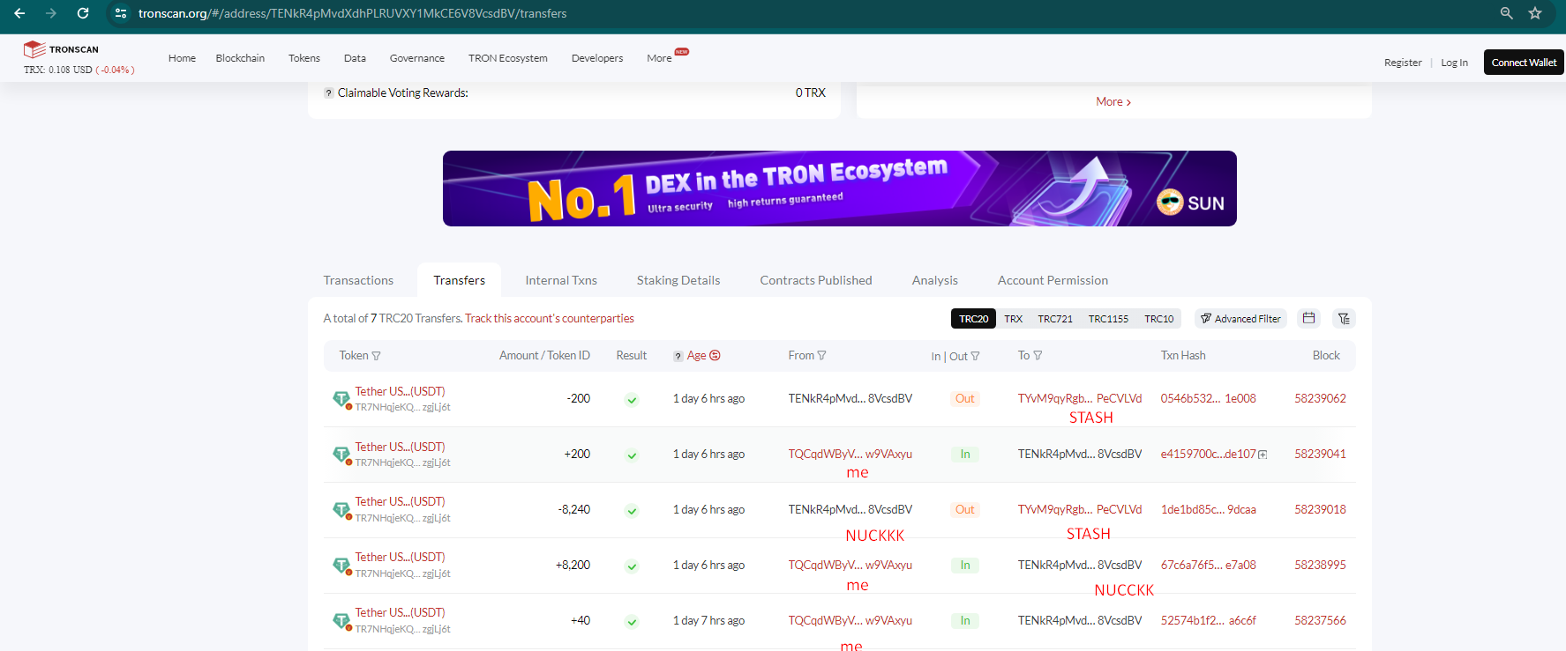This screenshot has height=651, width=1566.
Task: Open transaction hash 1de1bd85c... 9dcaa
Action: pos(1208,510)
